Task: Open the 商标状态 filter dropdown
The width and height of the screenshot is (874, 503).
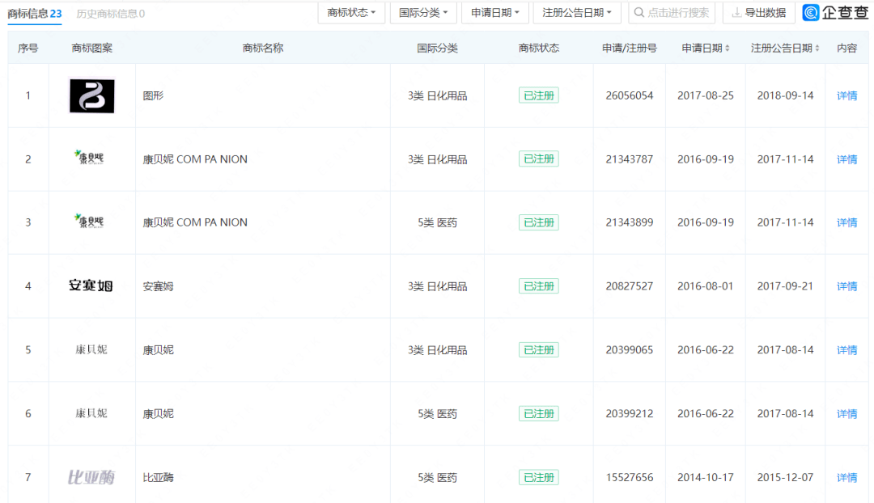Action: point(351,13)
